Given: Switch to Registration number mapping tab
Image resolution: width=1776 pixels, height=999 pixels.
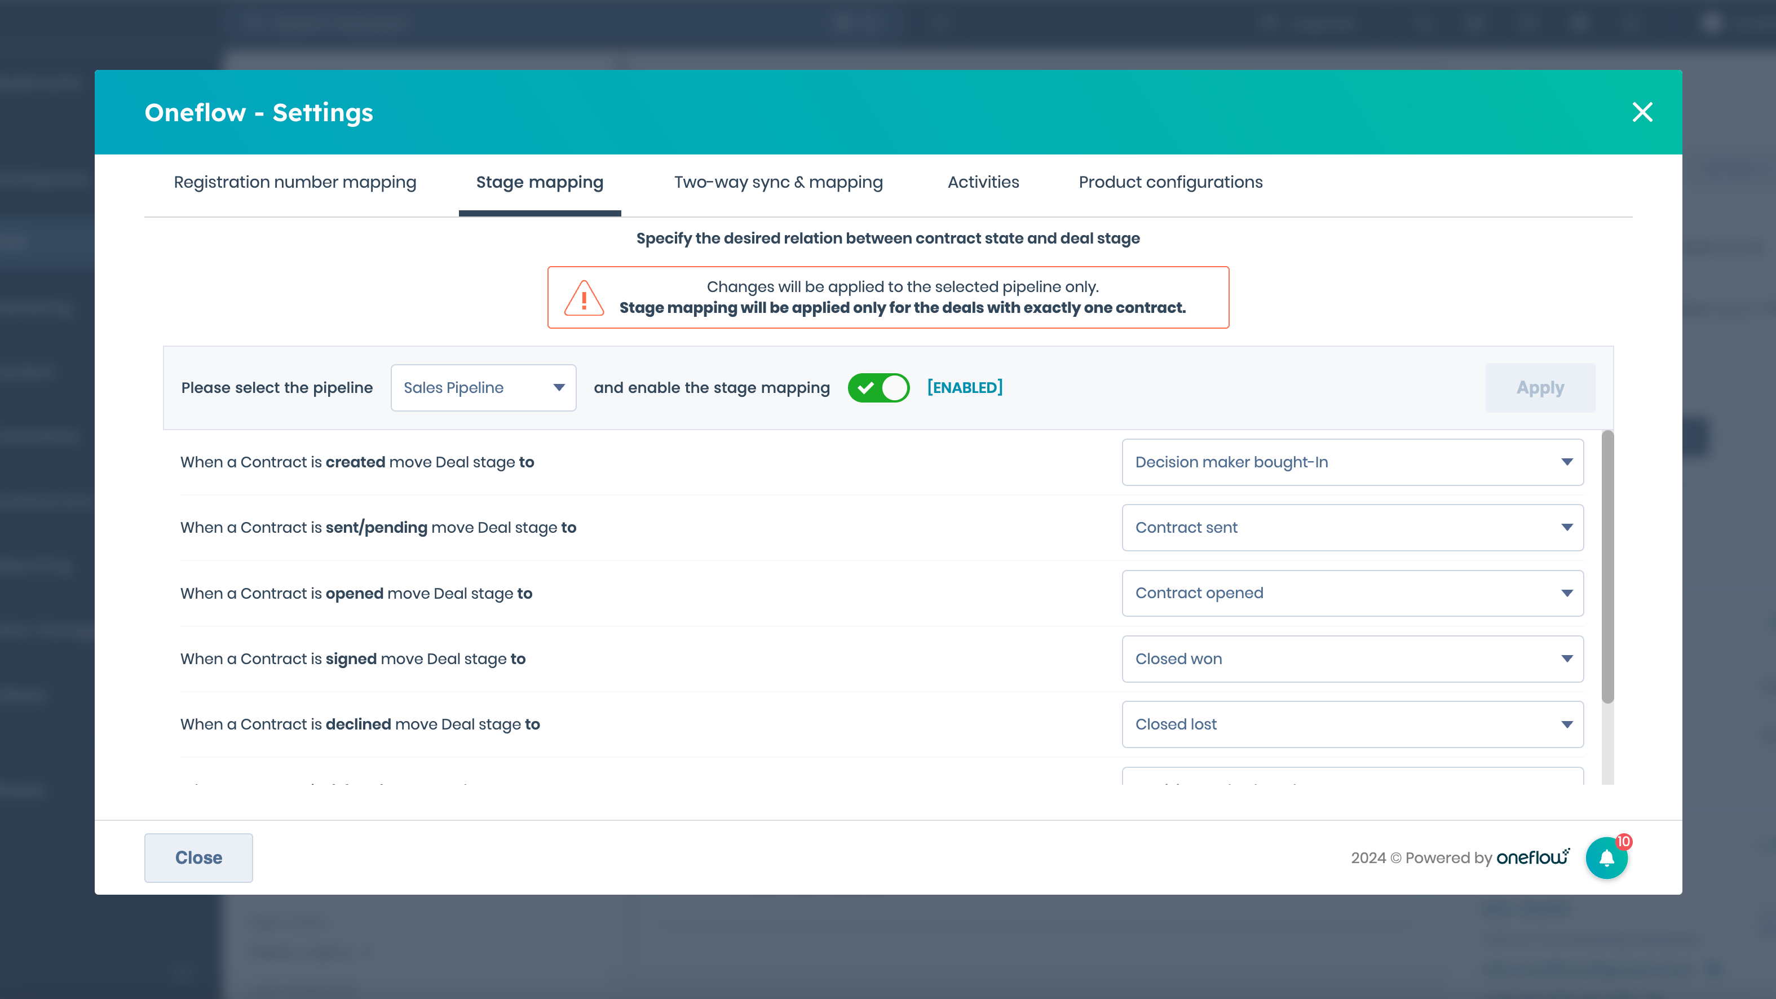Looking at the screenshot, I should coord(295,182).
